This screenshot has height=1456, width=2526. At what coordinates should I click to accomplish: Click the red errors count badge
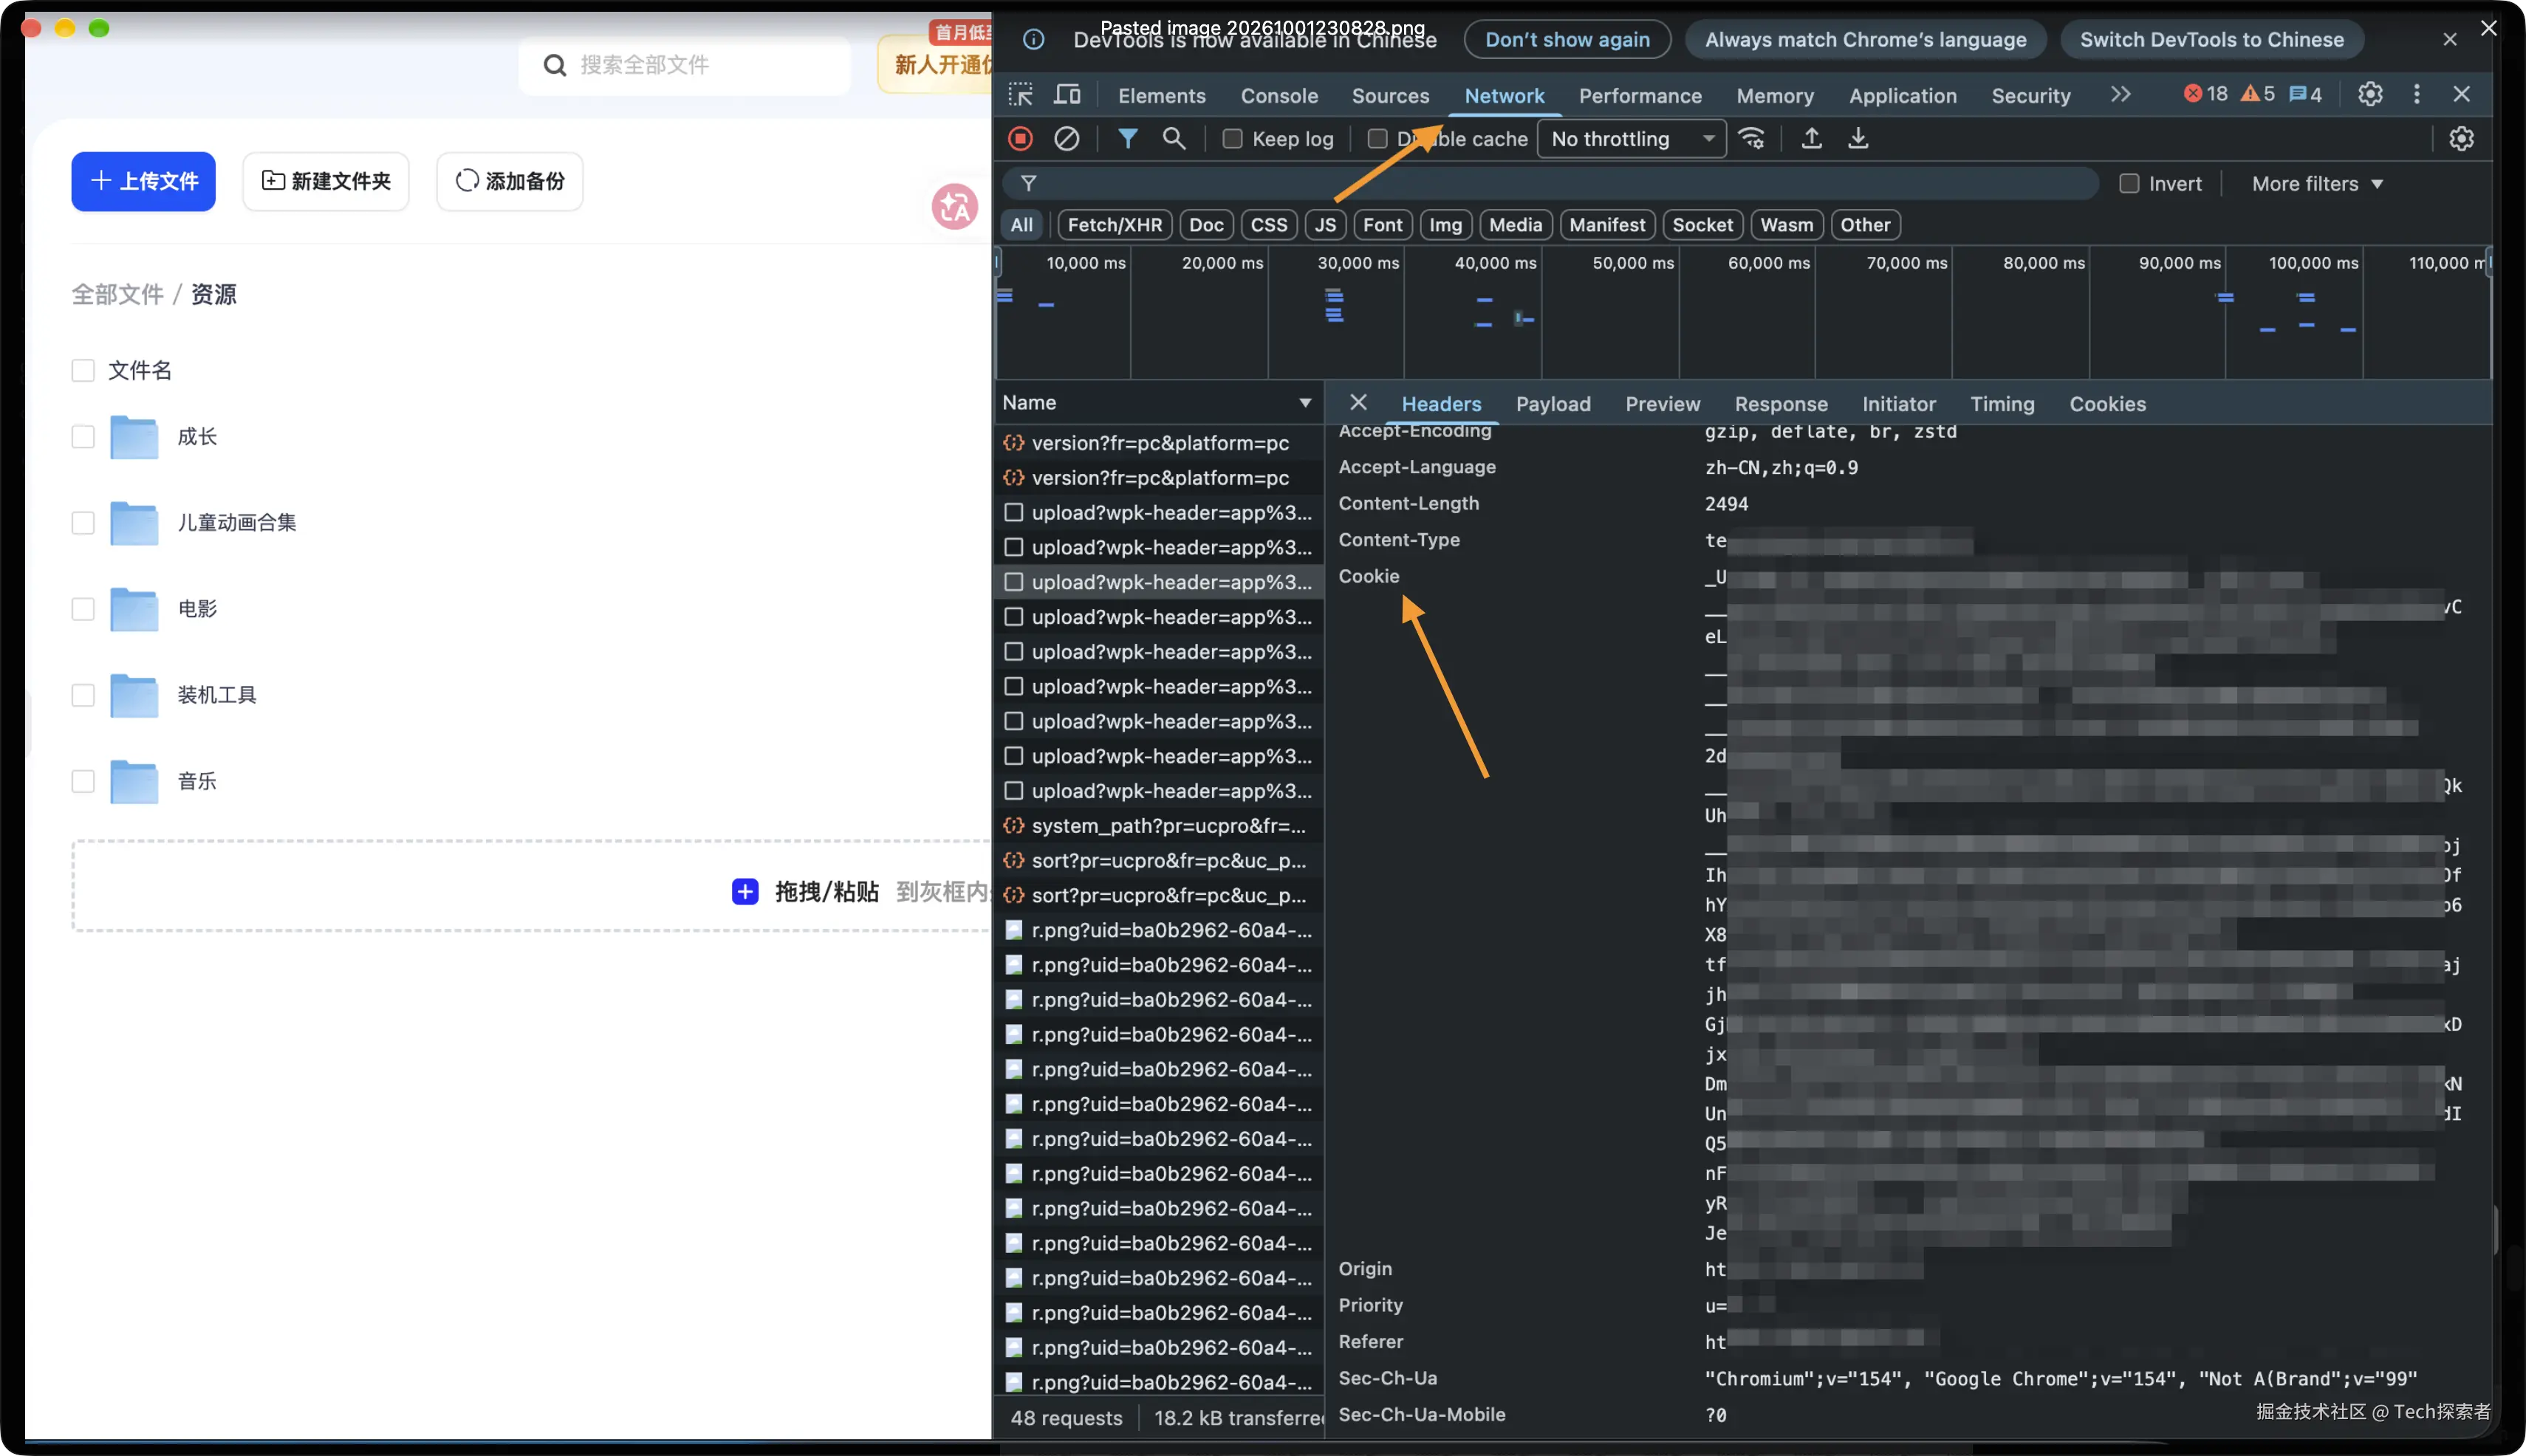click(2205, 94)
